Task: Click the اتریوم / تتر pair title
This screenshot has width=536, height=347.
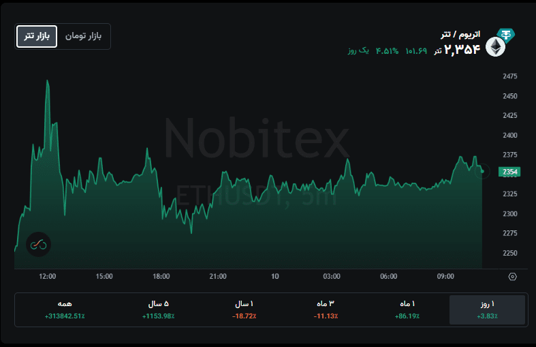Action: pyautogui.click(x=460, y=34)
